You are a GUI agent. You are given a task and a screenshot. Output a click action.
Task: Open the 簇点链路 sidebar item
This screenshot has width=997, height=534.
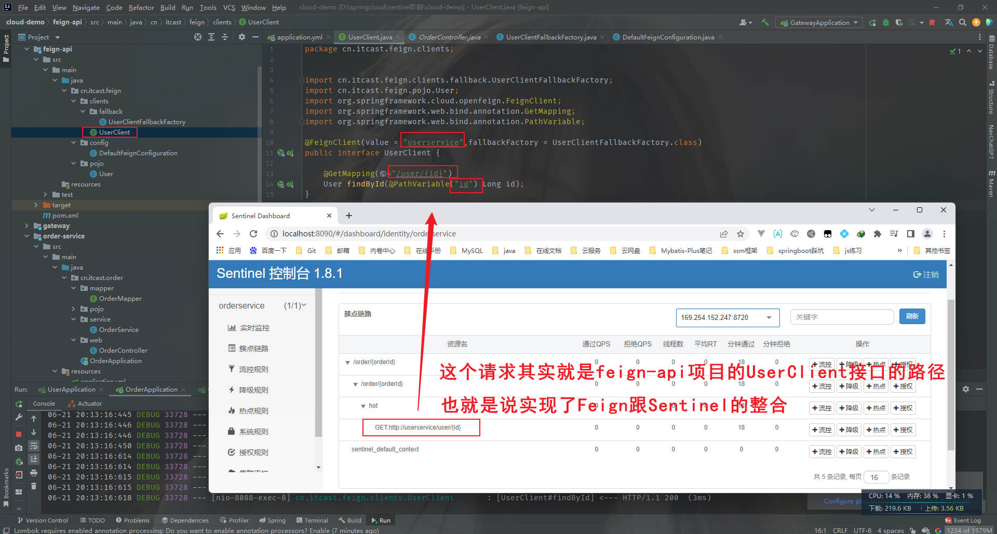pos(253,349)
